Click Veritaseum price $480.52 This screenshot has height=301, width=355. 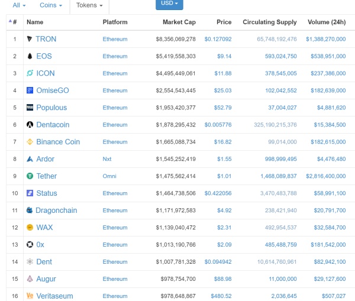221,296
